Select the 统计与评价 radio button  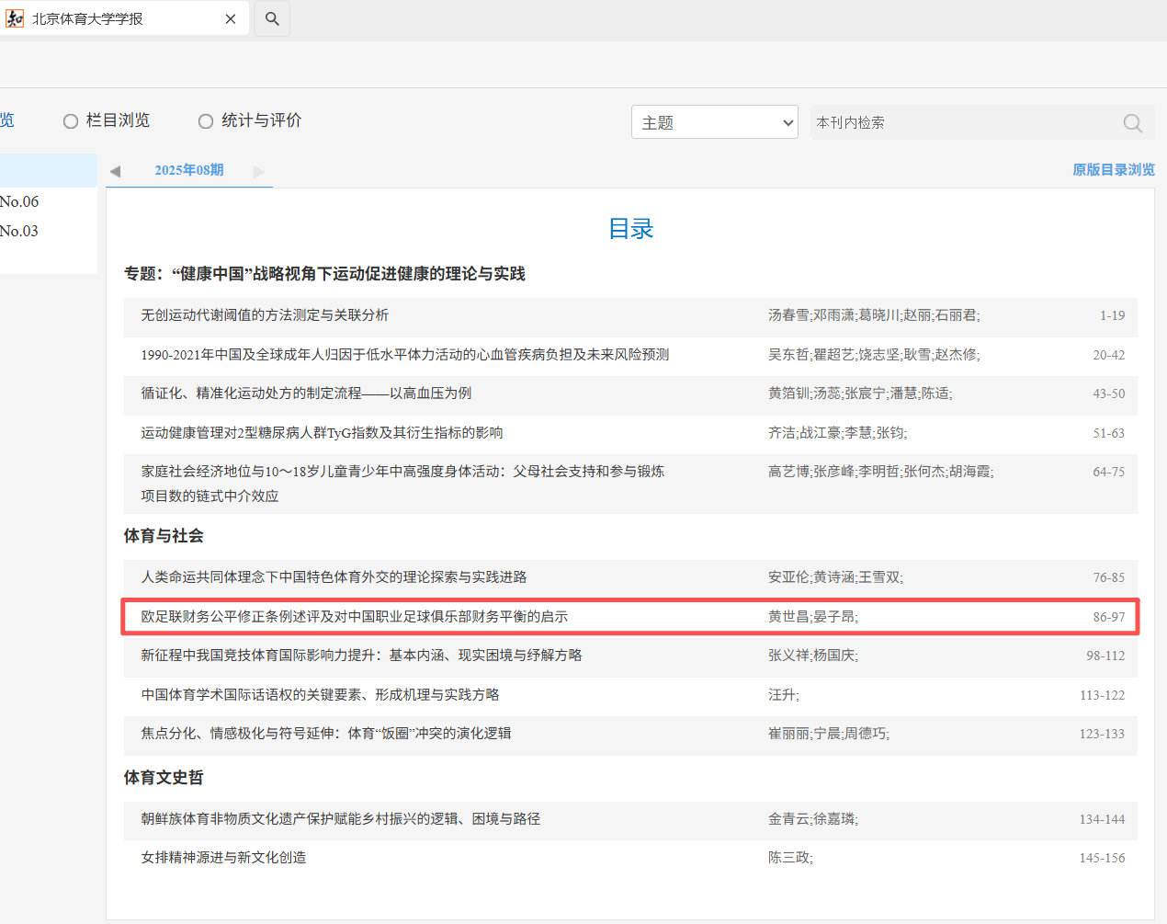tap(206, 121)
